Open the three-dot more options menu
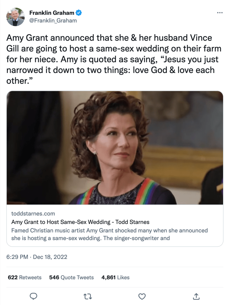The width and height of the screenshot is (229, 305). point(220,13)
